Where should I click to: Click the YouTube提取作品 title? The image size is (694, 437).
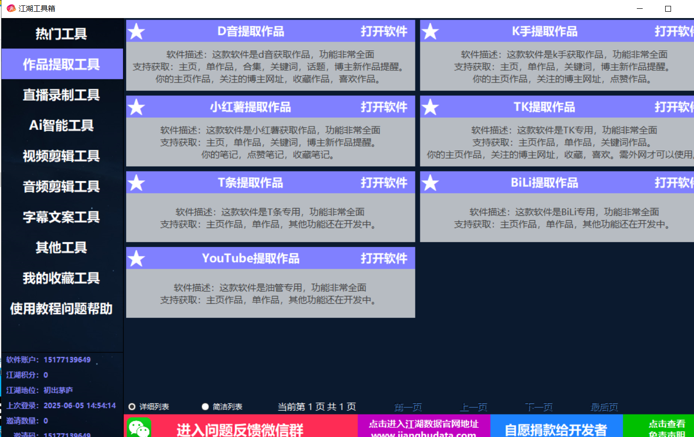[251, 258]
